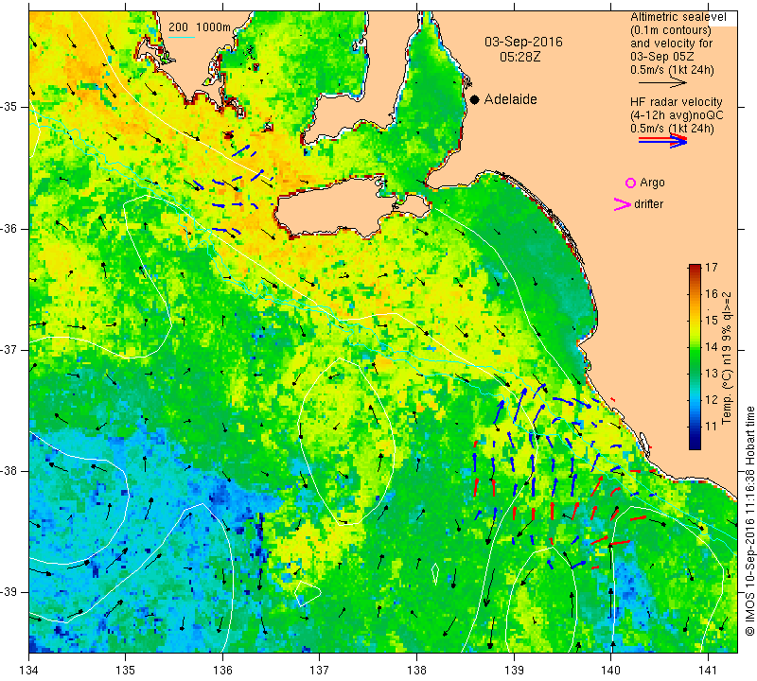Click the latitude label -39
Screen dimensions: 757x681
click(10, 592)
